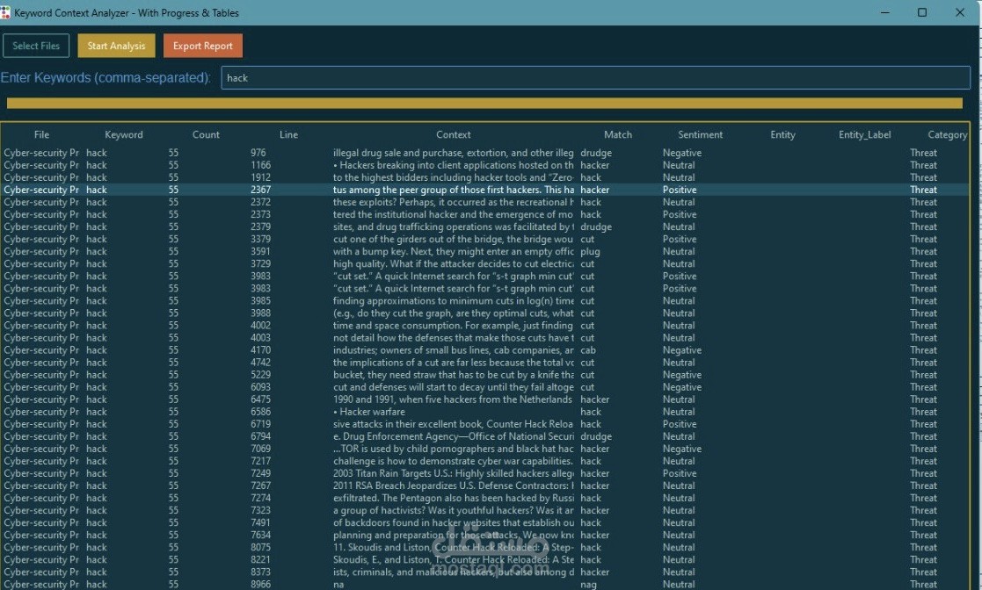
Task: Click the context 'to the highest bidders including hacker tools'
Action: coord(454,177)
